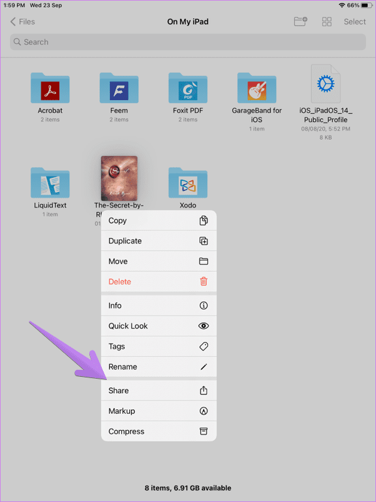Open the iOS_iPadOS_14_Public_Profile file

[325, 84]
